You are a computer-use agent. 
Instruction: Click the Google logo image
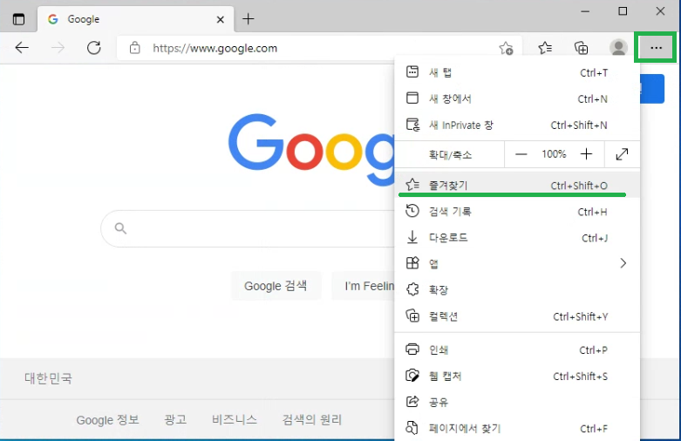pyautogui.click(x=311, y=148)
